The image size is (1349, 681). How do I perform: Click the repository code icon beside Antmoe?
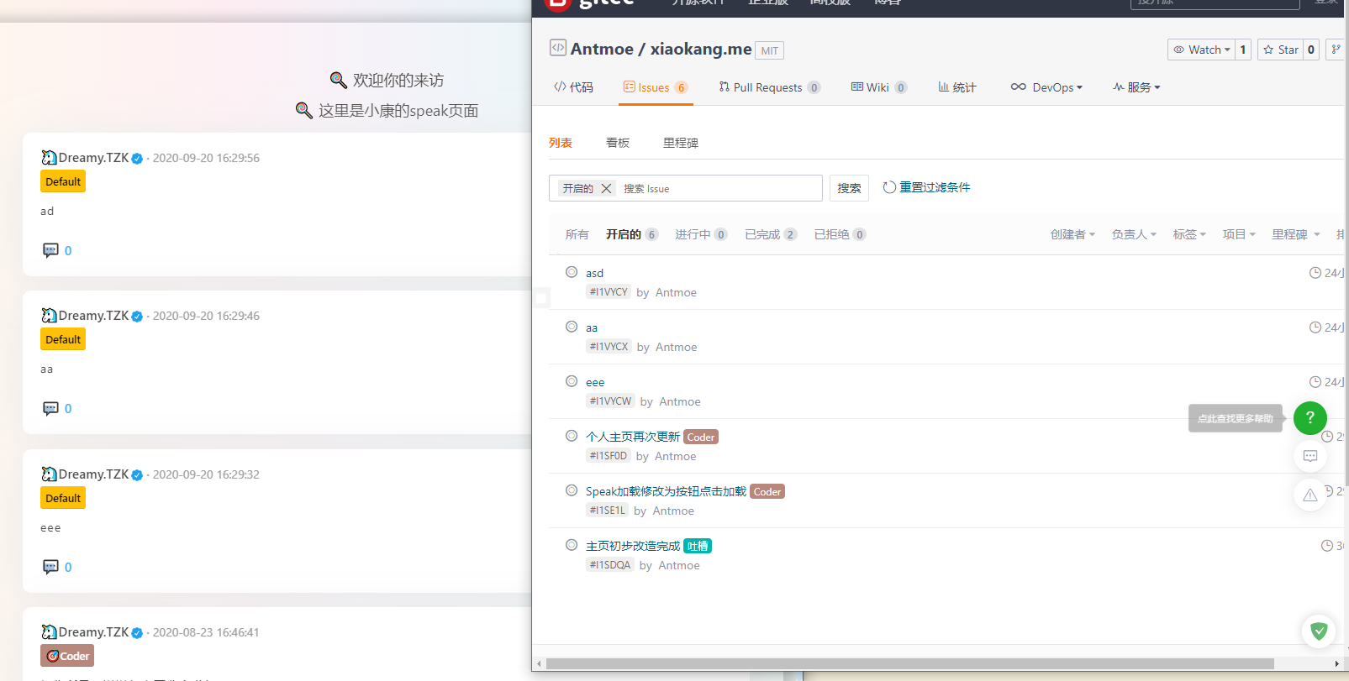pos(558,48)
